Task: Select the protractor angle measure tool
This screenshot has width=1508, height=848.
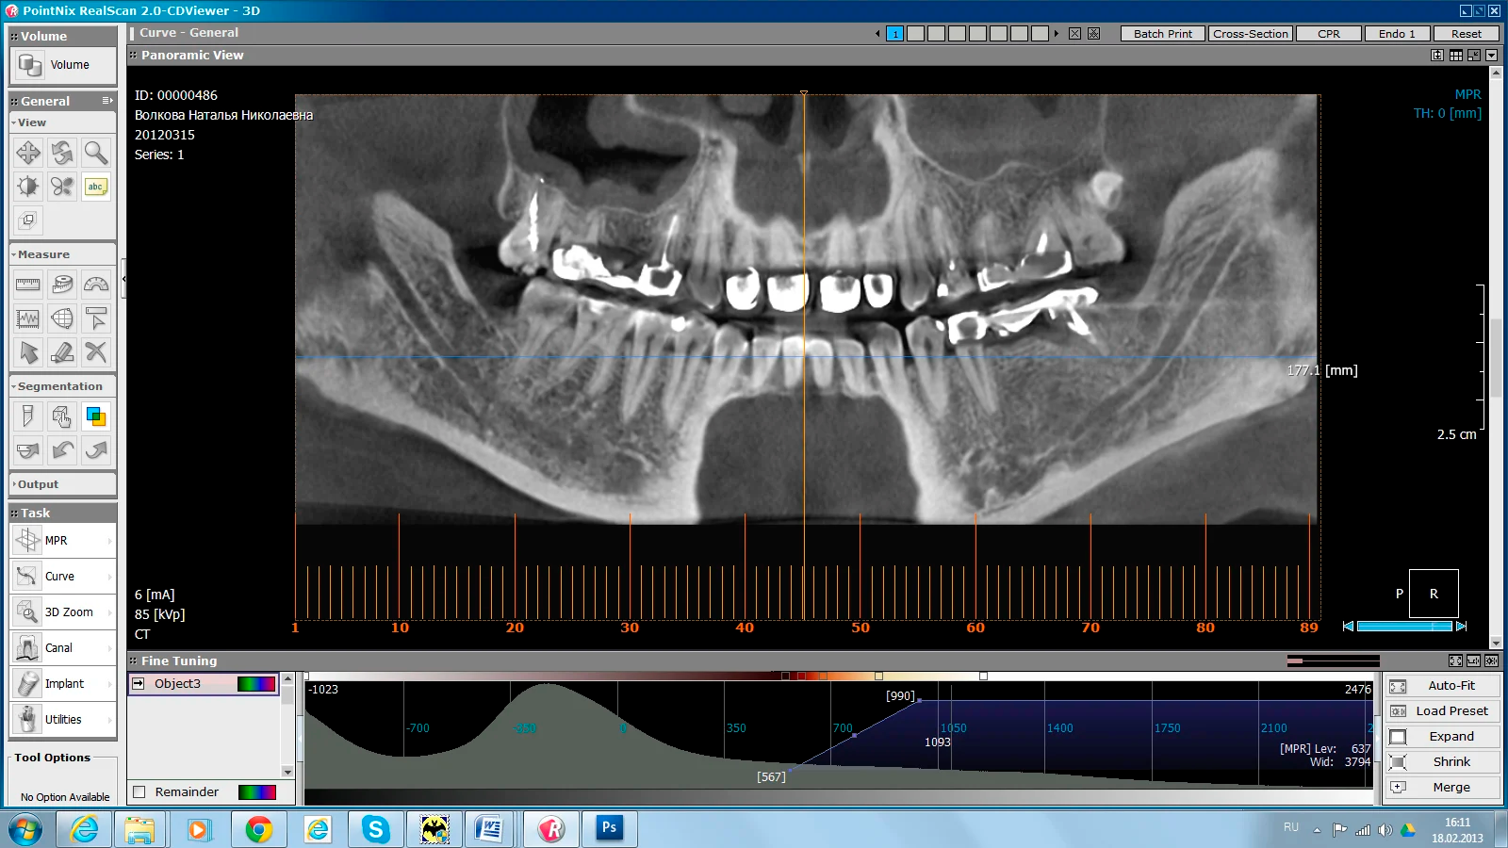Action: (x=96, y=285)
